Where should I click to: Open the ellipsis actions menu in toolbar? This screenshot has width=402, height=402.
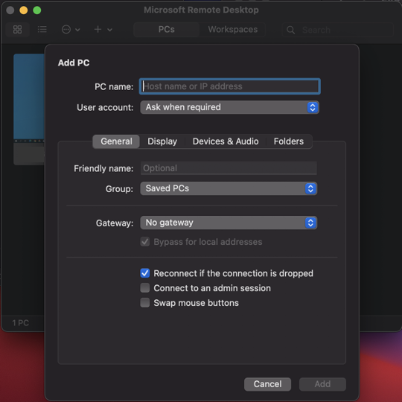coord(71,30)
